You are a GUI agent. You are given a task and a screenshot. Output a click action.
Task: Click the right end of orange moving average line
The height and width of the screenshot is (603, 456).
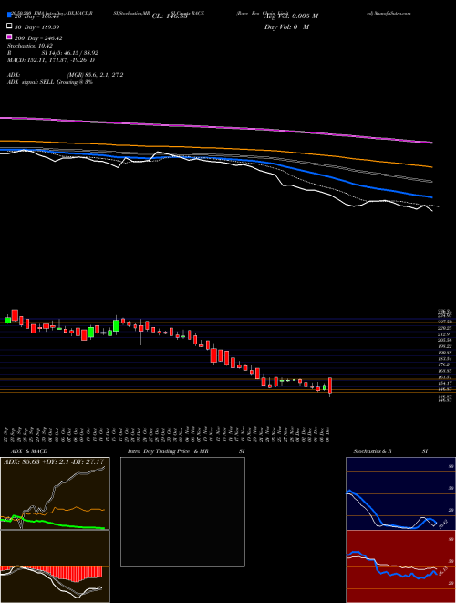431,167
